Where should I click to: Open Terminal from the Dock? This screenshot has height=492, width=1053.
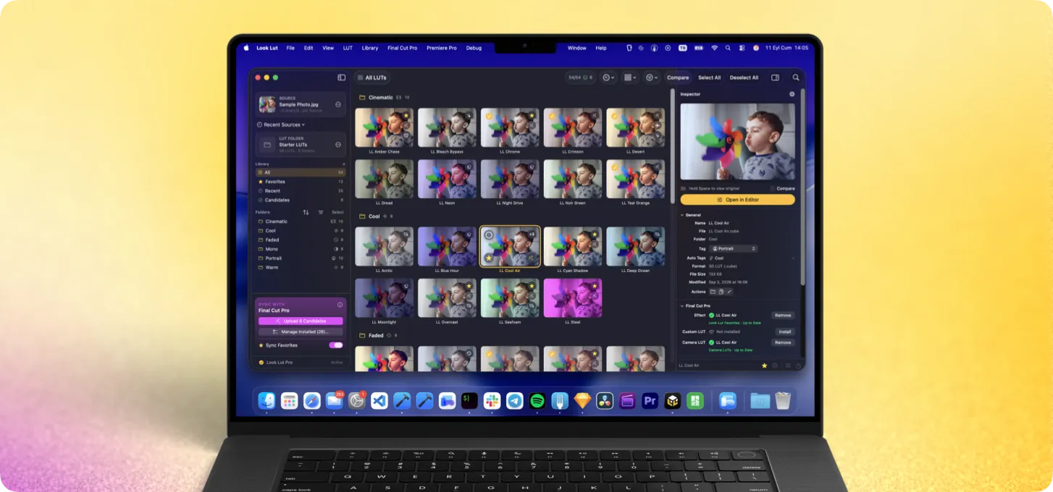click(469, 401)
